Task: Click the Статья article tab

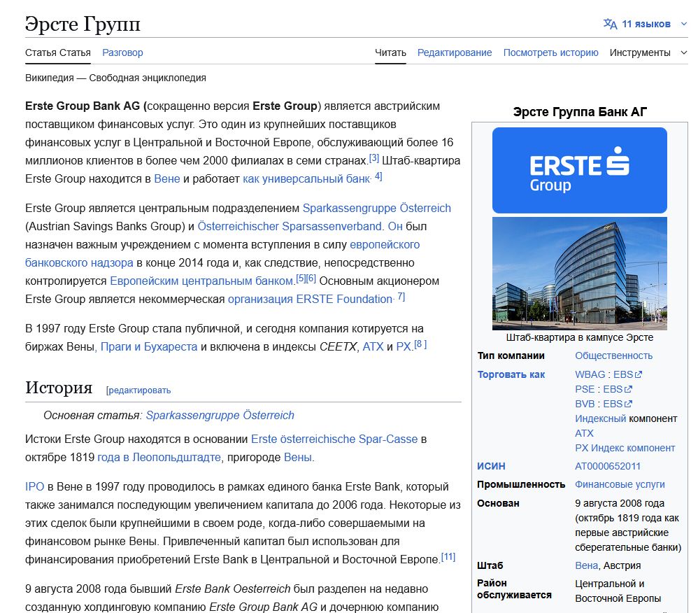Action: click(x=58, y=52)
